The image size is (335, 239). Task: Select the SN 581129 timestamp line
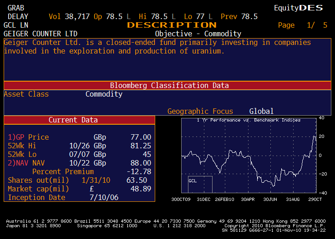[x=274, y=230]
